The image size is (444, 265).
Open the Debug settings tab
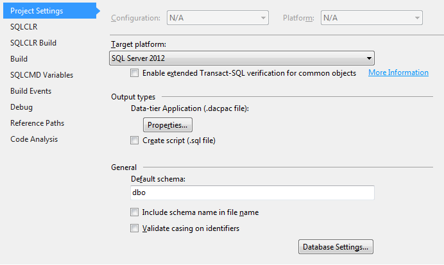(22, 107)
